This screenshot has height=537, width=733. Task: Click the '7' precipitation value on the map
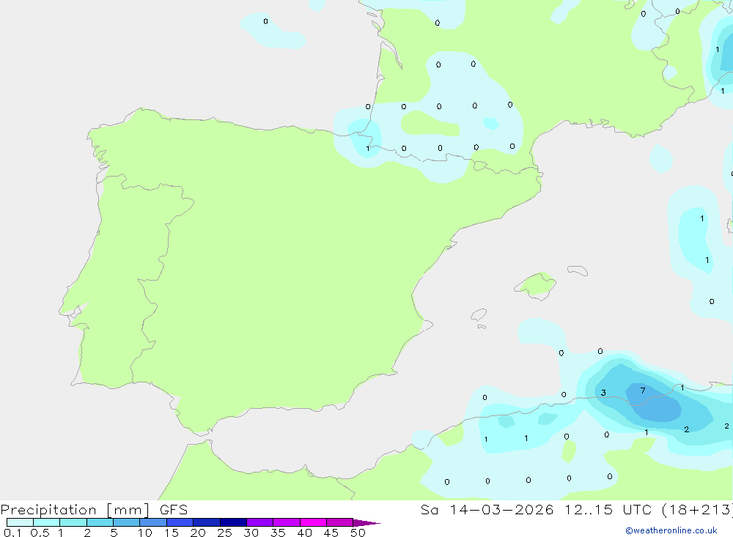(x=643, y=390)
